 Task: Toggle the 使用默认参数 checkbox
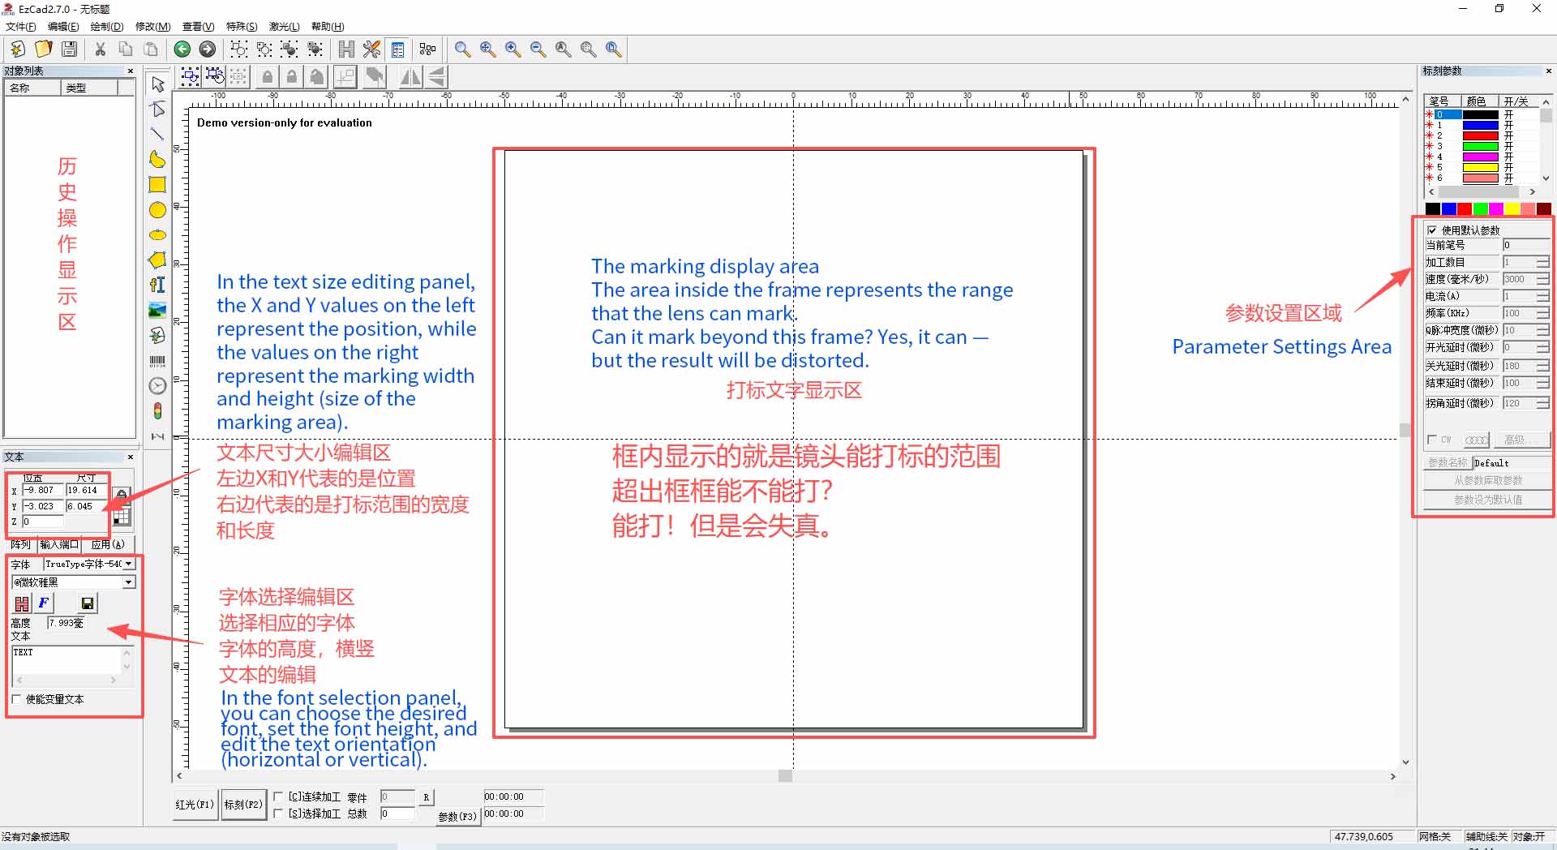point(1434,230)
